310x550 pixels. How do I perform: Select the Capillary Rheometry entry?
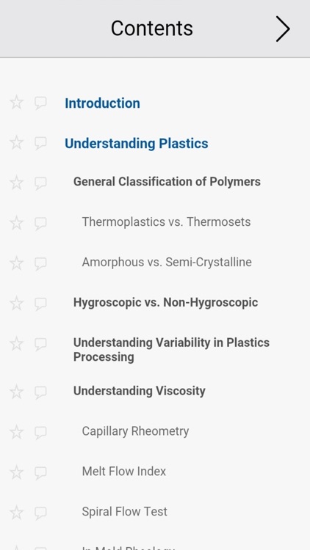tap(135, 431)
